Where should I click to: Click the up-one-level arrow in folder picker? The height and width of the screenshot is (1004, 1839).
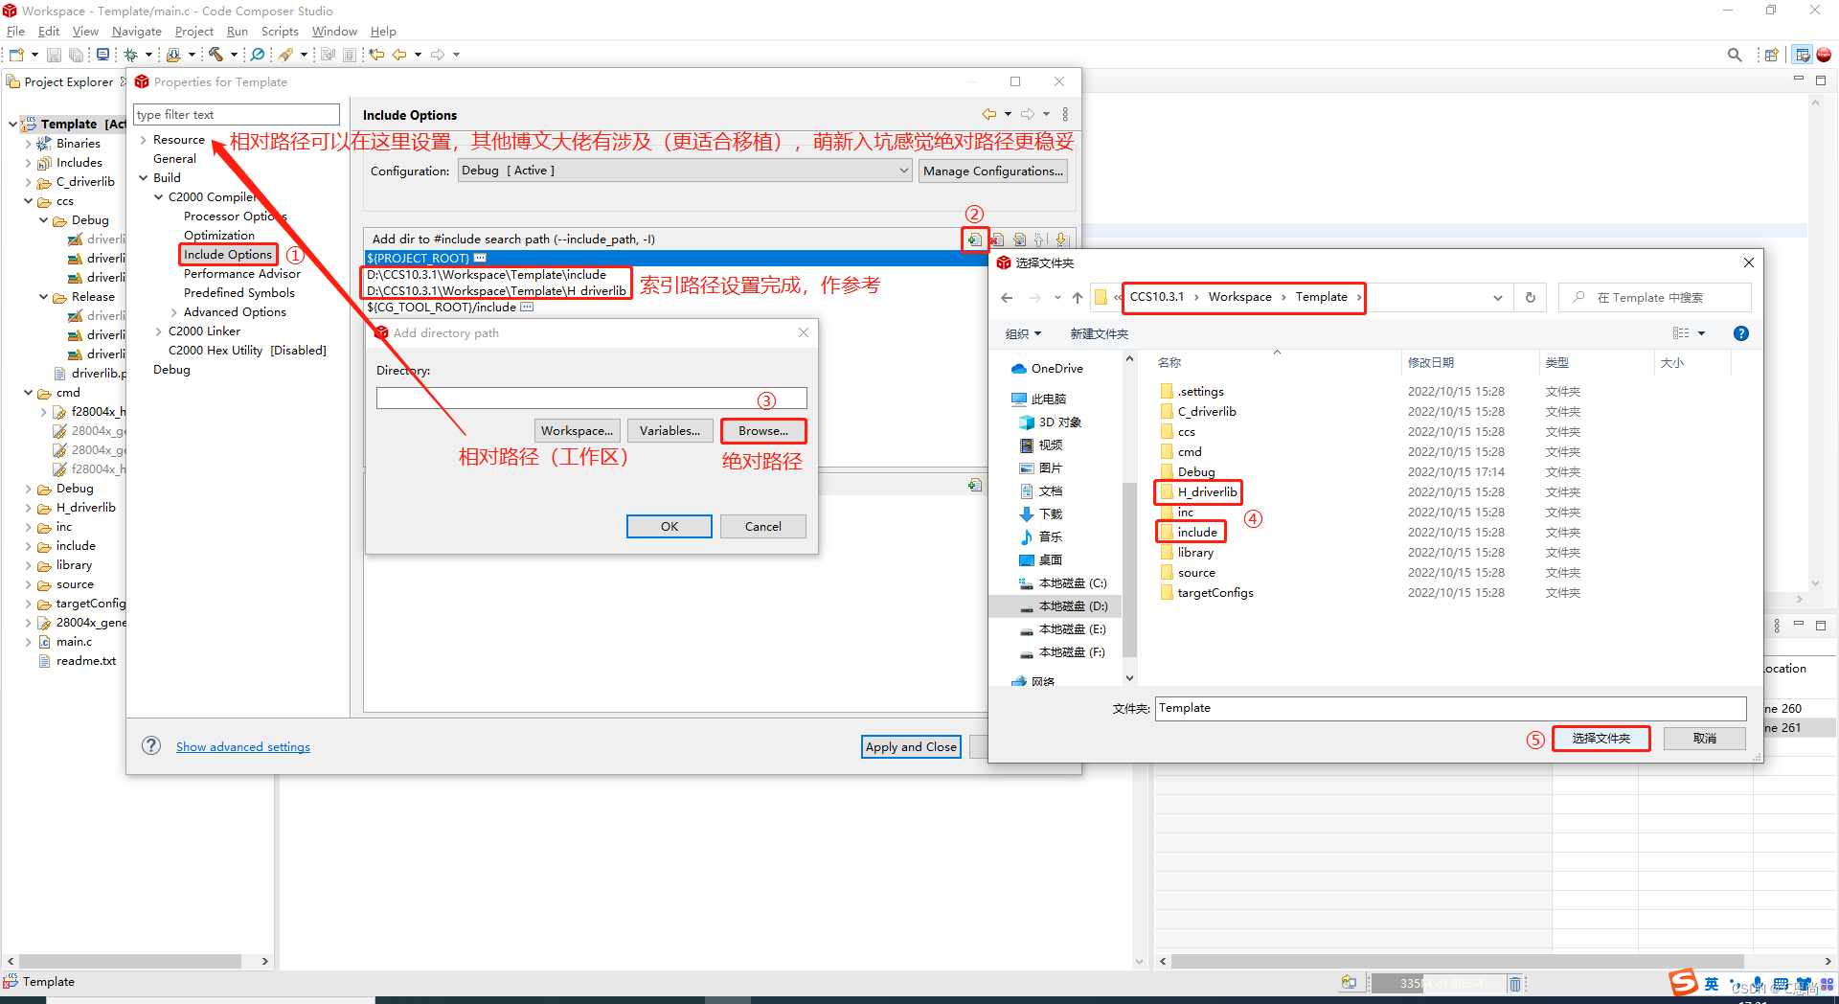click(1078, 298)
